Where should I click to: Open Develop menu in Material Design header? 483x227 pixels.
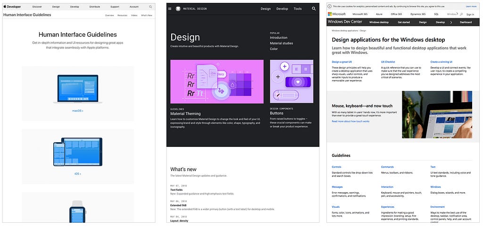pyautogui.click(x=282, y=8)
